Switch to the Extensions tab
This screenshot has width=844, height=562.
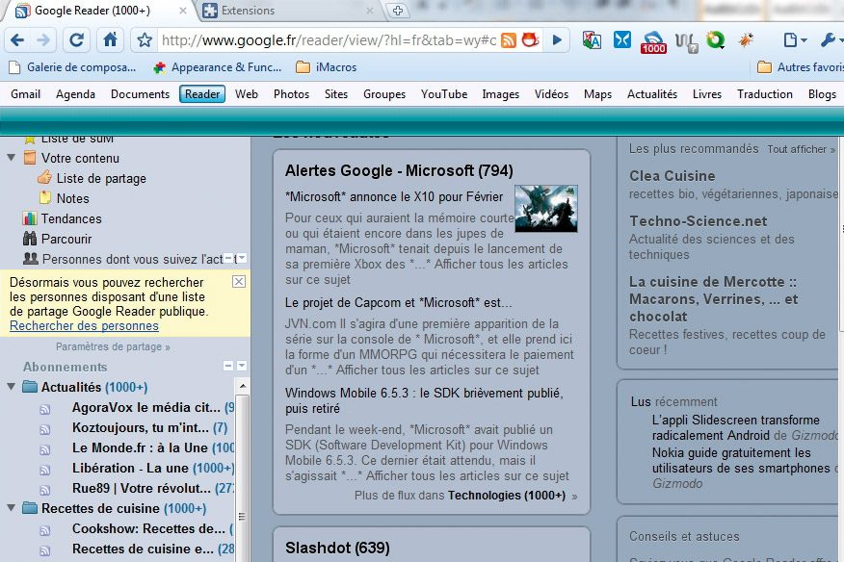click(288, 11)
